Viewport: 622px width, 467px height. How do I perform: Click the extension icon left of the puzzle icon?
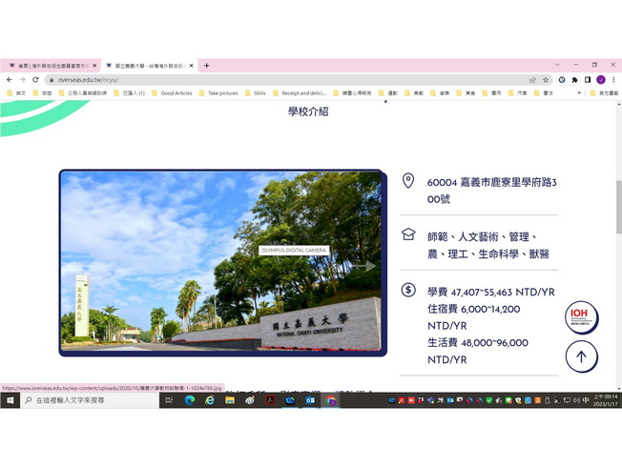tap(562, 80)
